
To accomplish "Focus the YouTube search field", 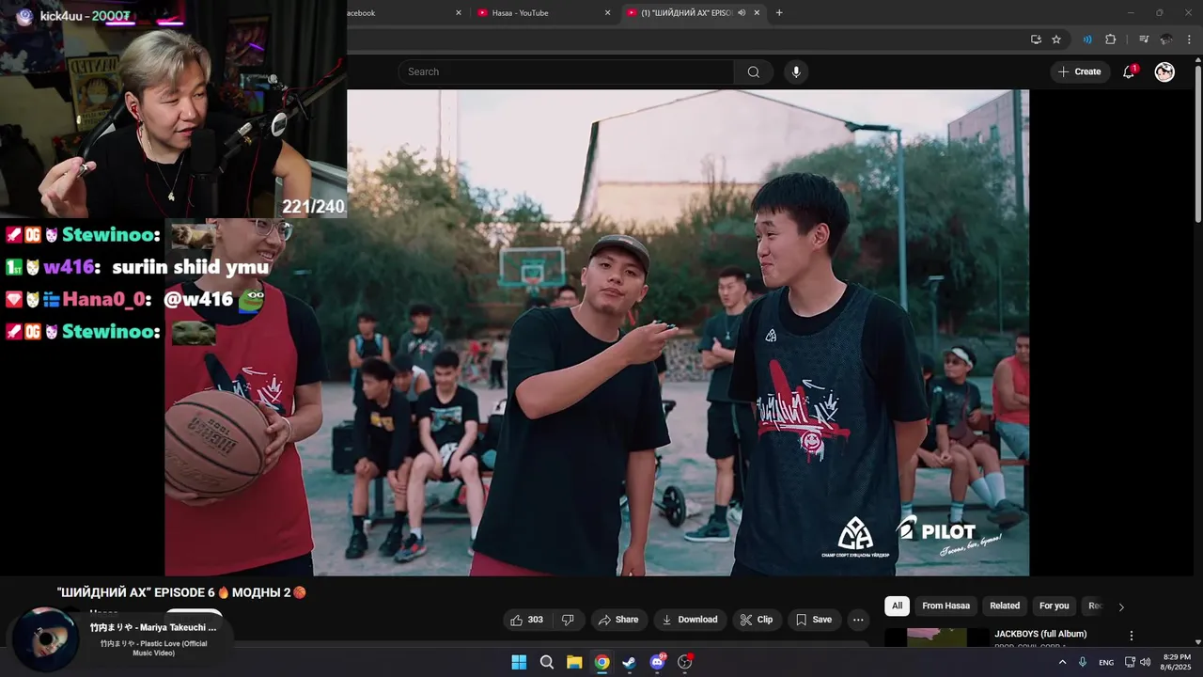I will click(x=566, y=72).
